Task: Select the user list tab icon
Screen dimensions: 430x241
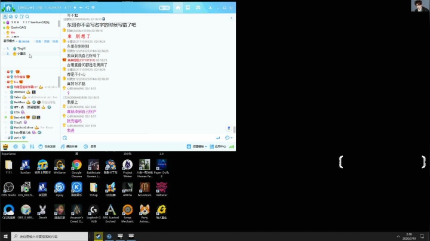Action: tap(5, 17)
